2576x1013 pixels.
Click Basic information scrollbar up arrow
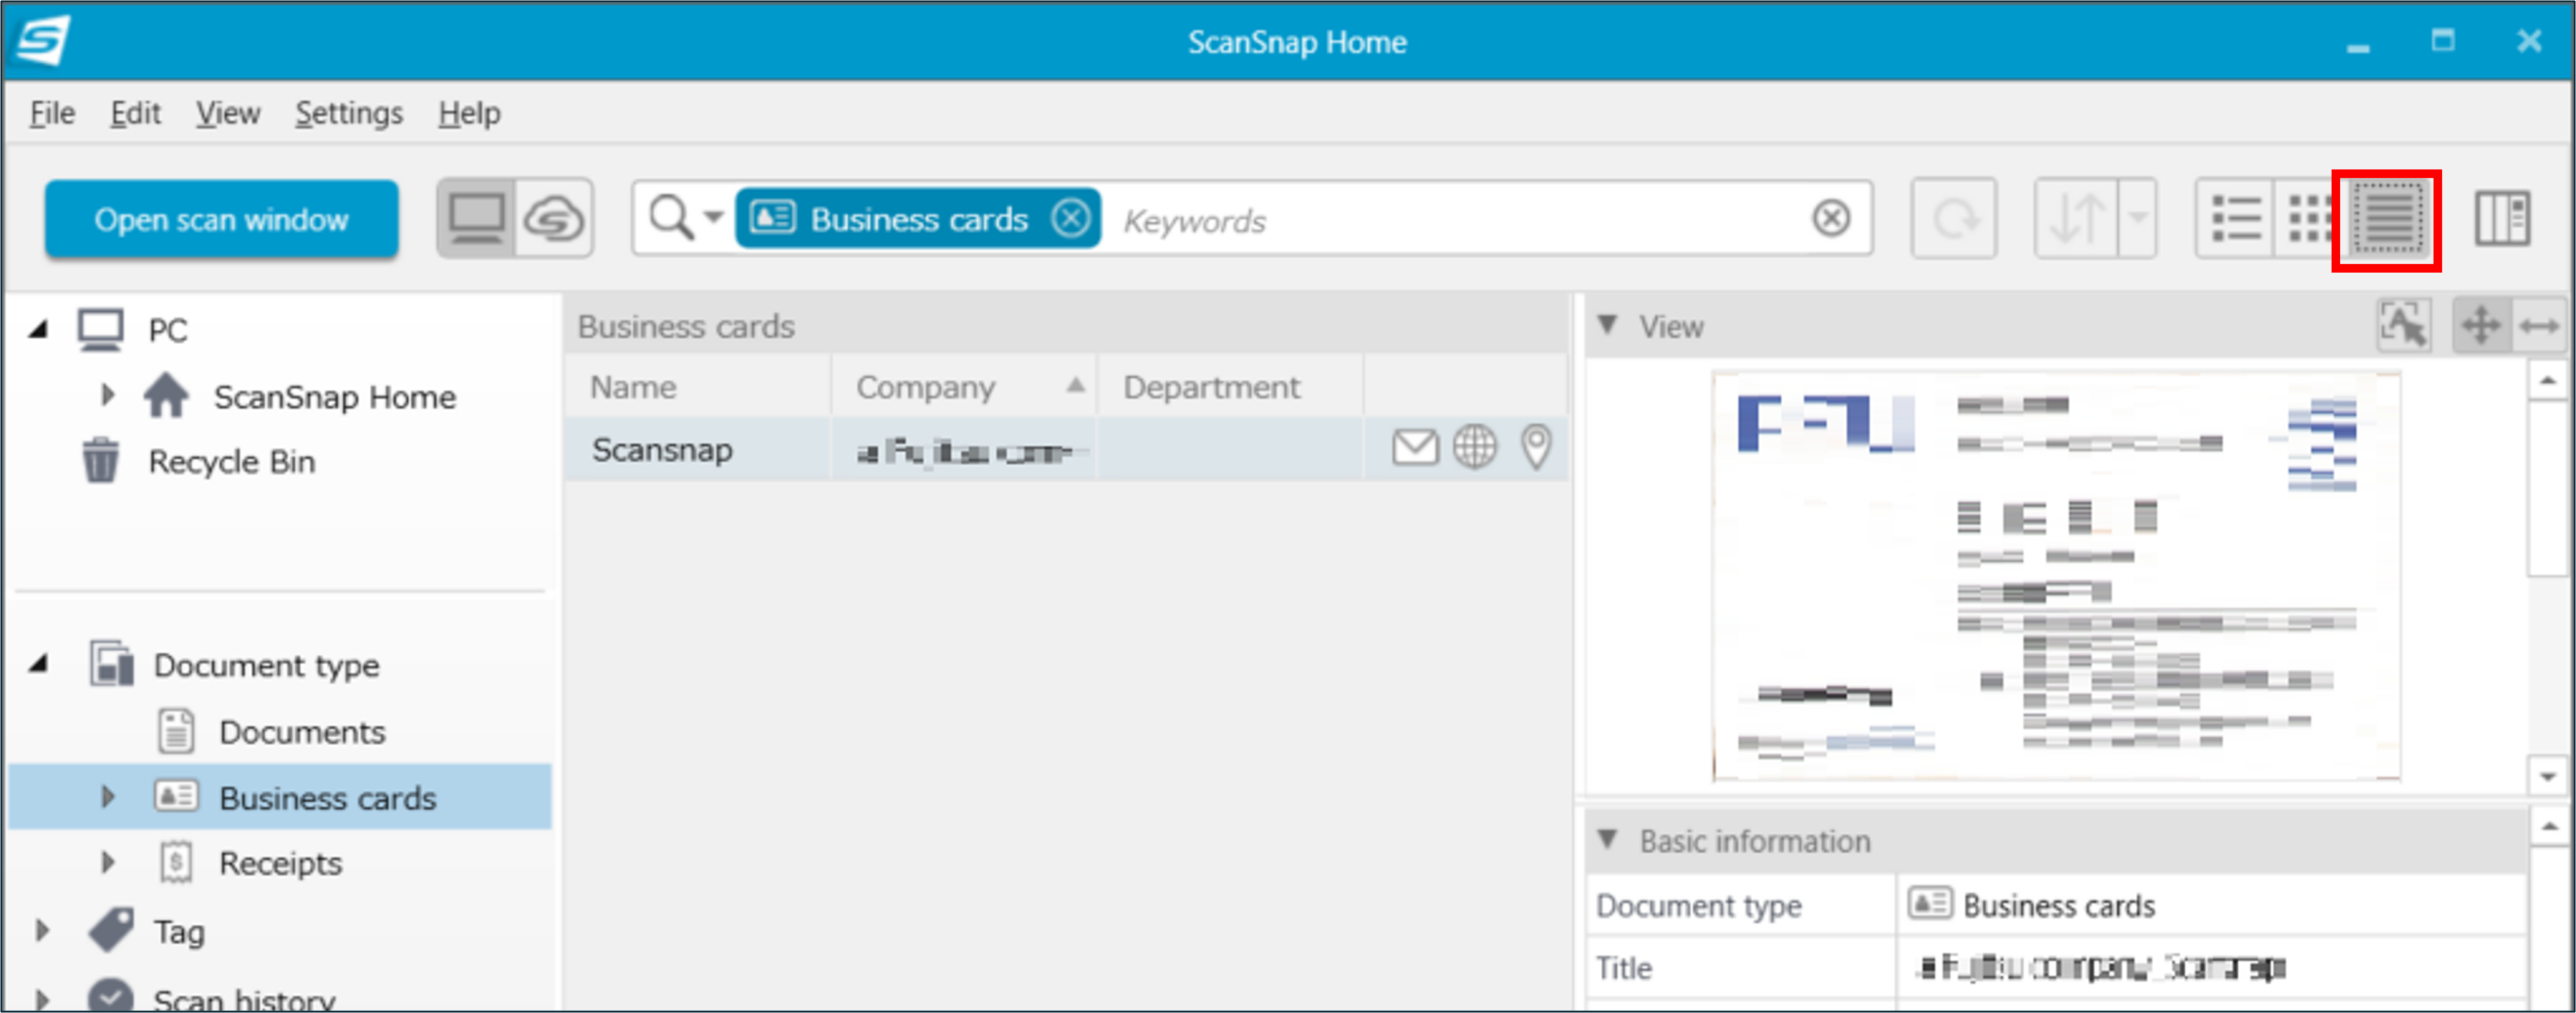[x=2549, y=827]
